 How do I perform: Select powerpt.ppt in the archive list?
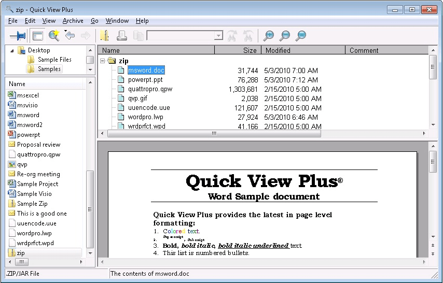(x=145, y=80)
